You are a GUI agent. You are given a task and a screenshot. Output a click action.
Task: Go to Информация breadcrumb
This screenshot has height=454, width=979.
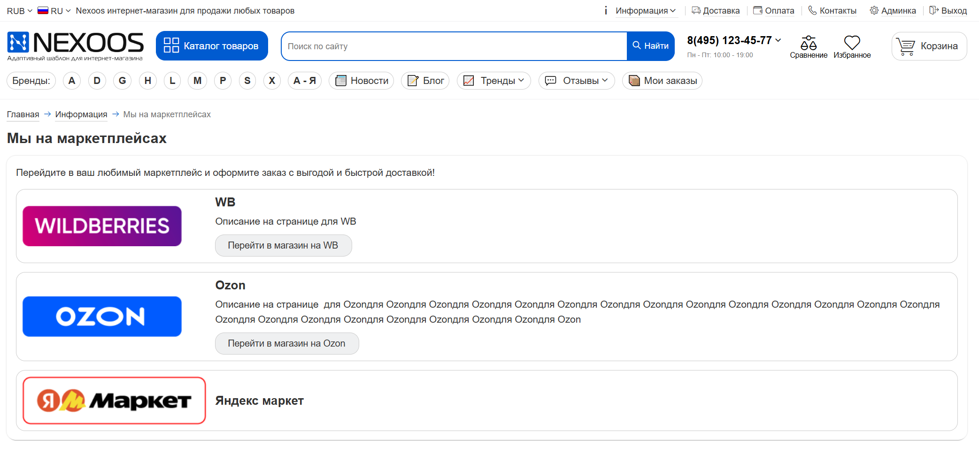point(81,114)
